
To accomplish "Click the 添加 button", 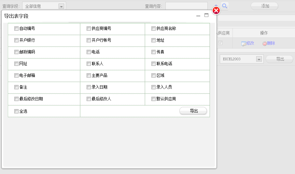I will click(264, 6).
